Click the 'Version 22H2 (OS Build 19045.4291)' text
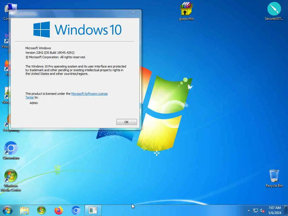This screenshot has width=288, height=216. (x=50, y=53)
